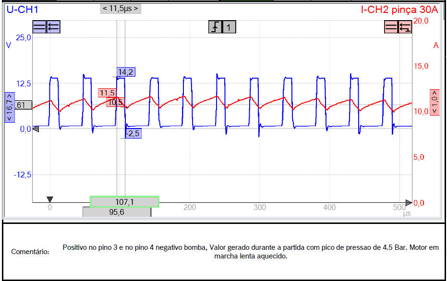
Task: Select the green-outlined 107,1 time cursor
Action: click(x=124, y=202)
